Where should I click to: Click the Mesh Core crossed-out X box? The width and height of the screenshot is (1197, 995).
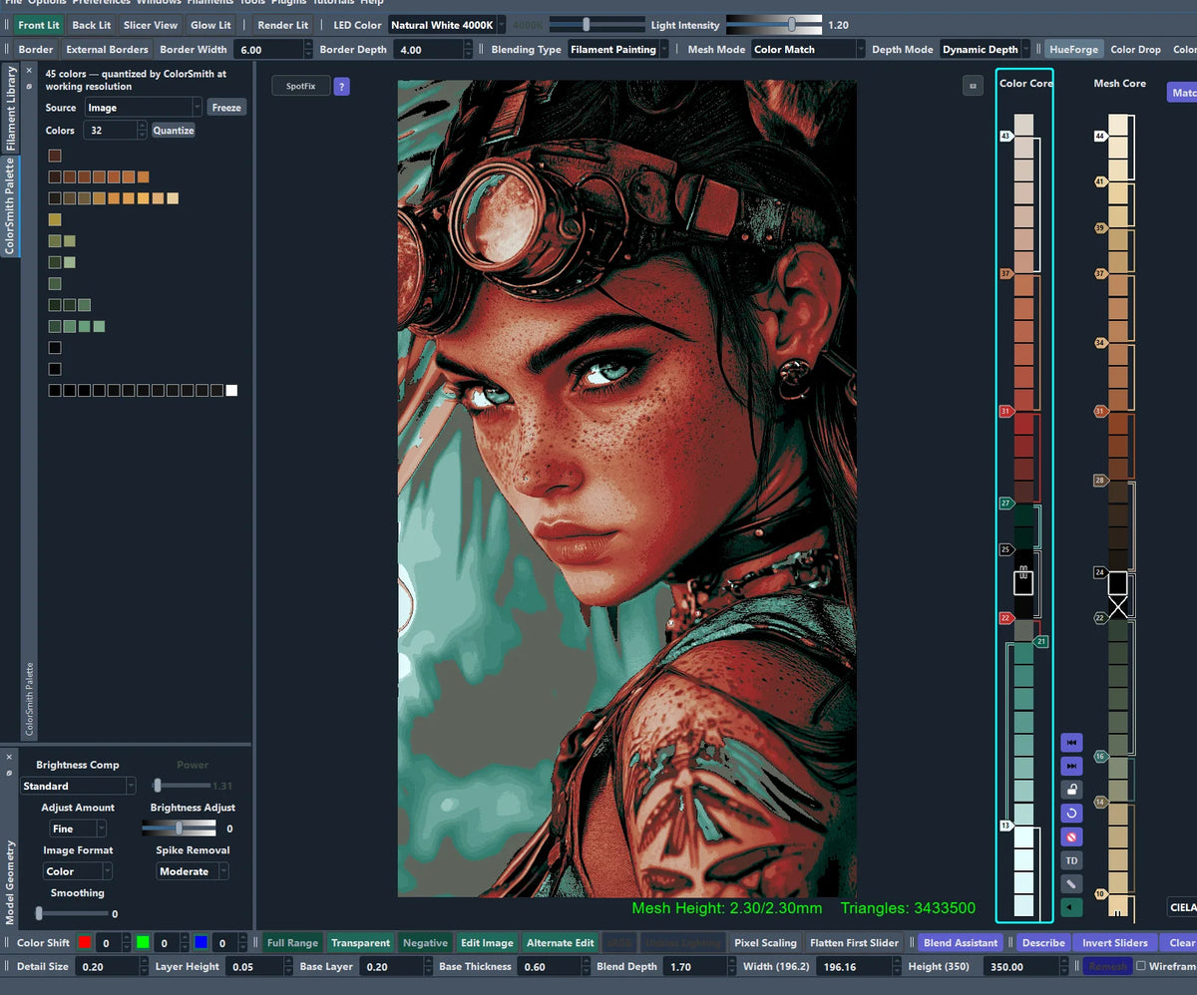pos(1118,606)
